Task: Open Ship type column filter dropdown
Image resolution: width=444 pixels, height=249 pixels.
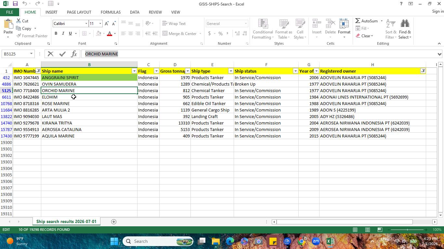Action: (x=231, y=71)
